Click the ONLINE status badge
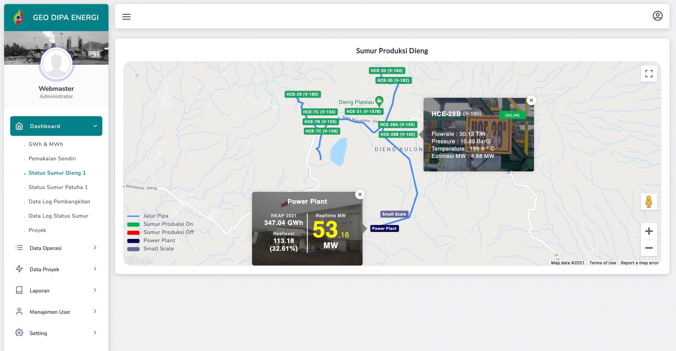676x351 pixels. point(512,115)
